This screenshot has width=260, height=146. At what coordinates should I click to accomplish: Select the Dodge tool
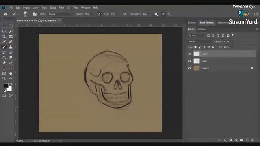(x=4, y=63)
